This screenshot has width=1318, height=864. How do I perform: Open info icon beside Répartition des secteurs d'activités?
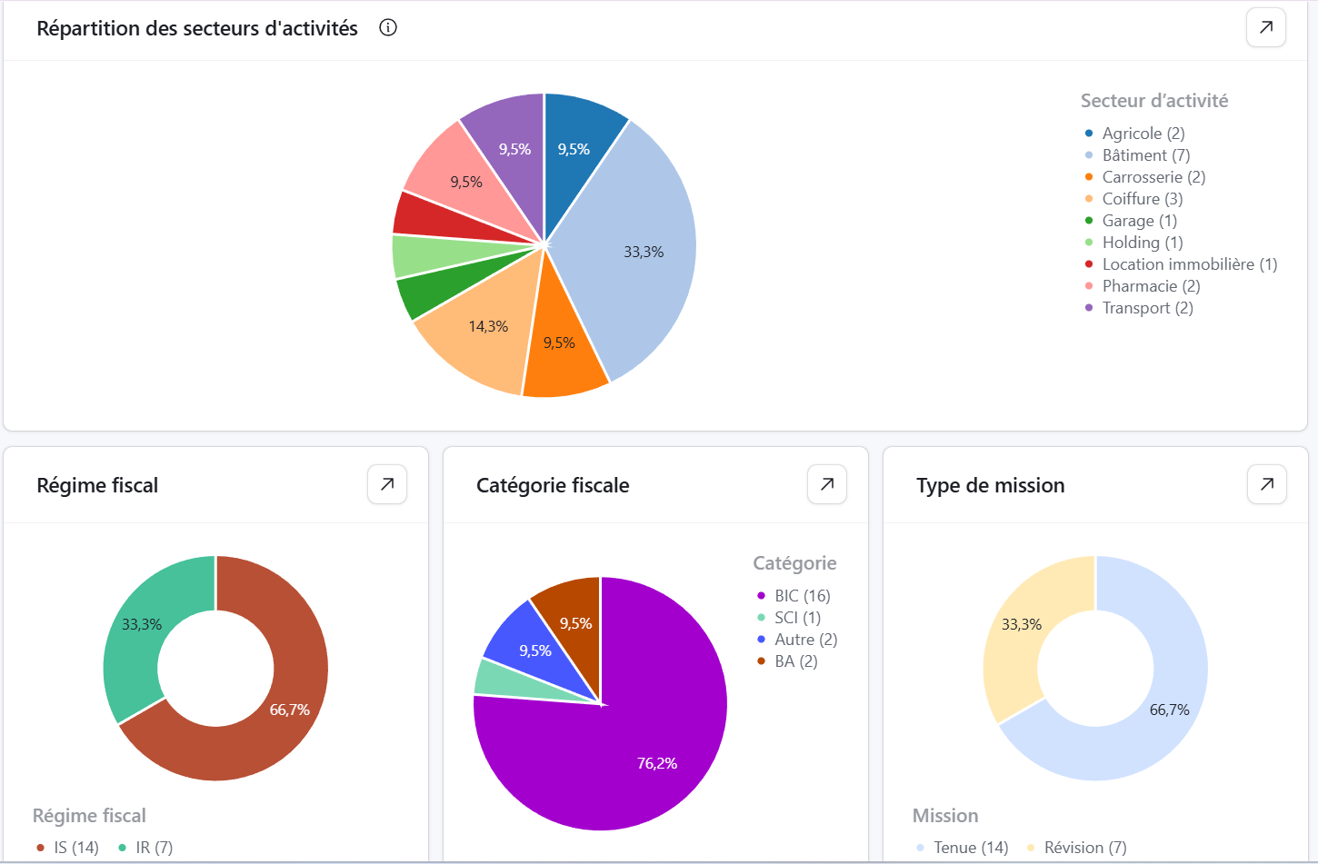388,27
